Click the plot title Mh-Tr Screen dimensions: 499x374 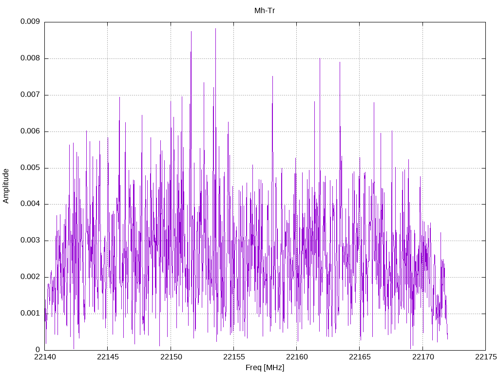point(265,11)
